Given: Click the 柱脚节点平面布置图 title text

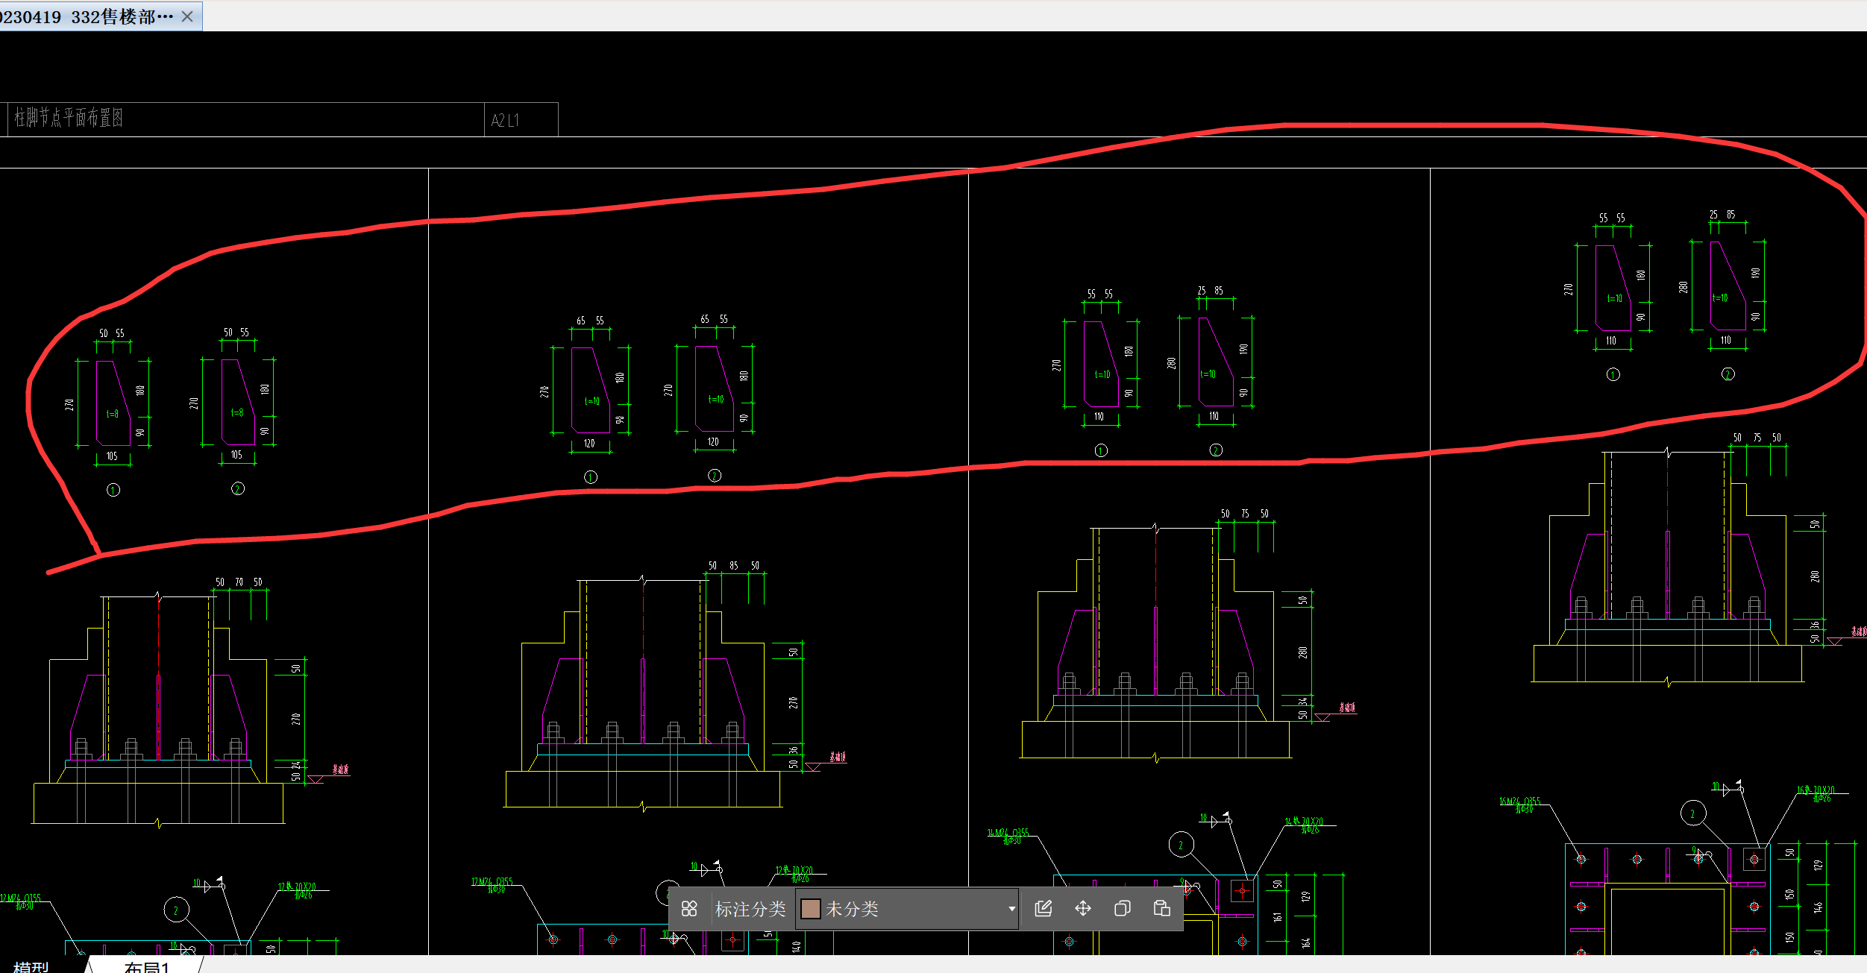Looking at the screenshot, I should [69, 118].
